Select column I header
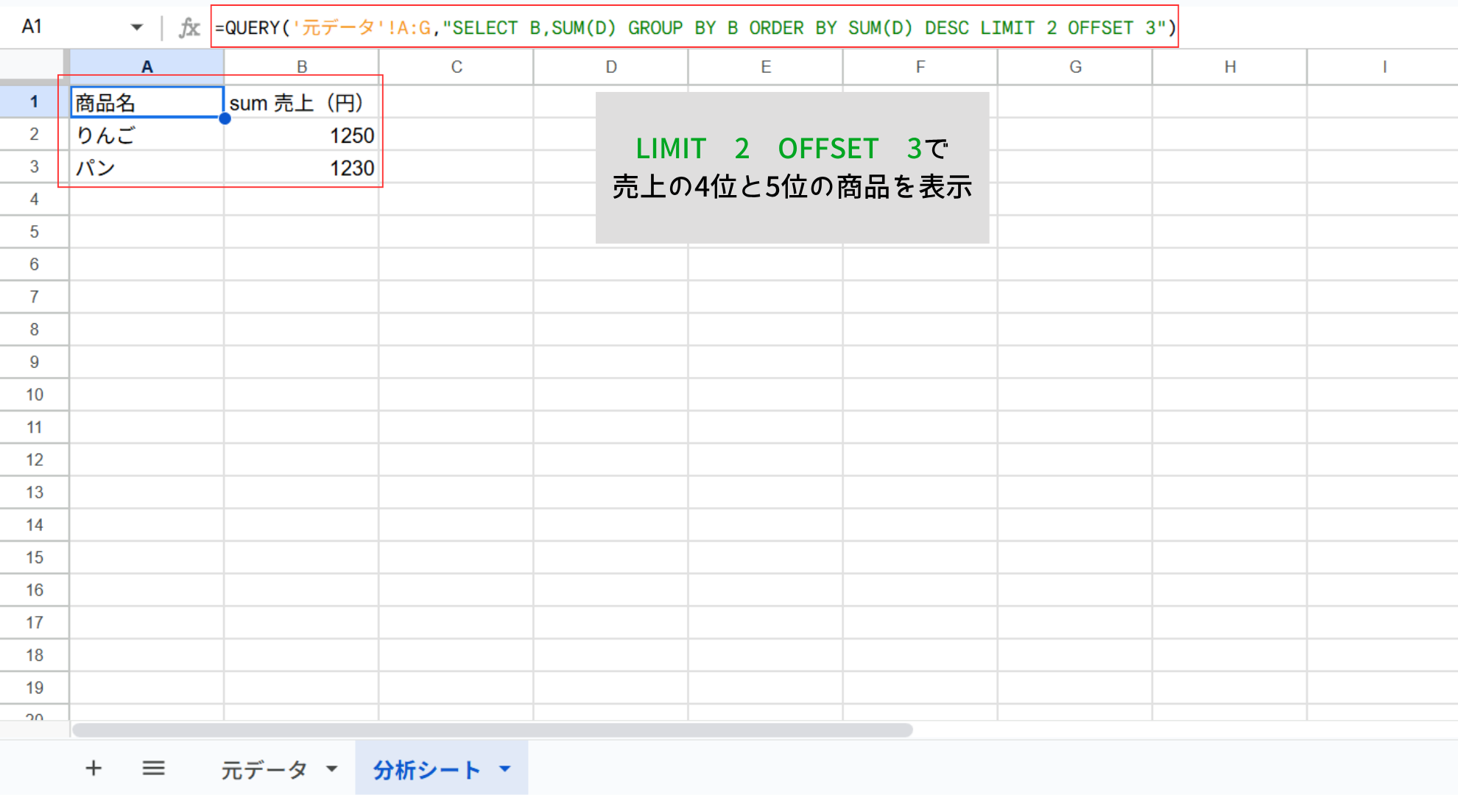Screen dimensions: 1458x795 pyautogui.click(x=1384, y=67)
